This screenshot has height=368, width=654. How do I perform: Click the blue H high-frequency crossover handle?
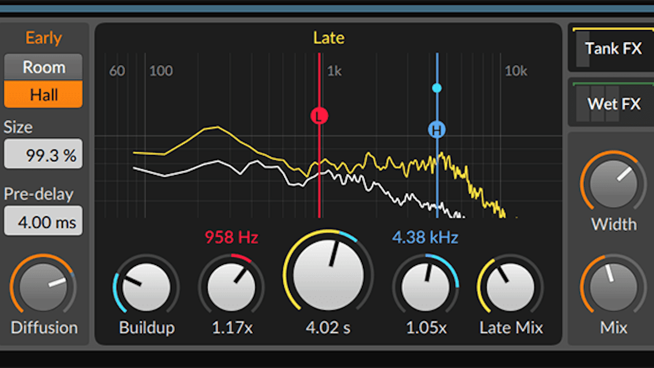[437, 130]
